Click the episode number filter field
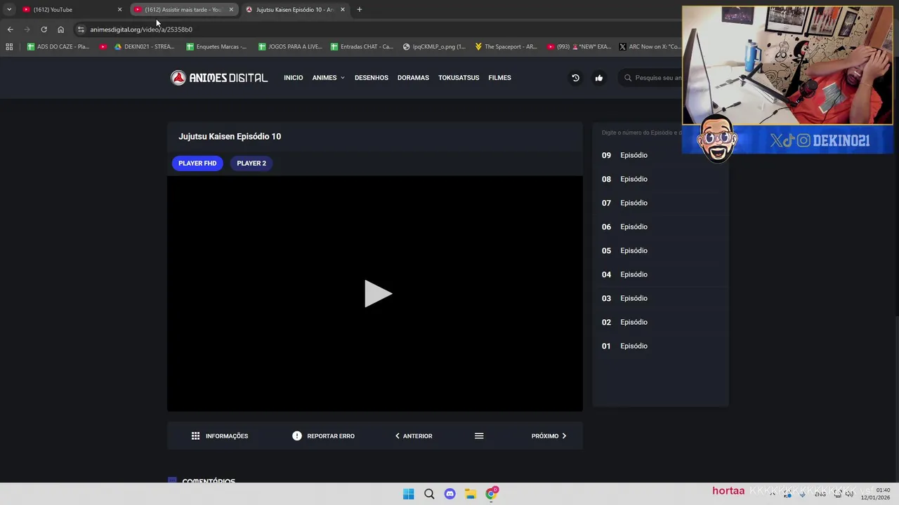899x505 pixels. [641, 133]
